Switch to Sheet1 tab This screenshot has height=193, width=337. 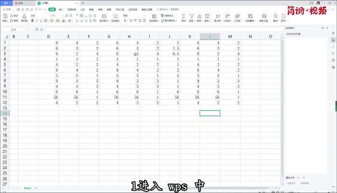27,188
